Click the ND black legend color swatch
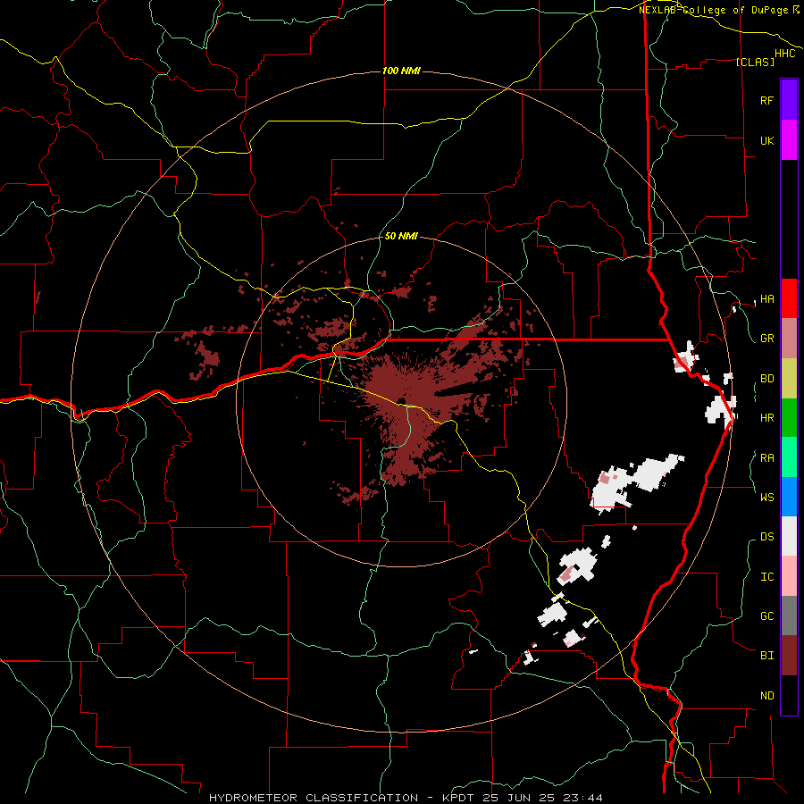The width and height of the screenshot is (804, 804). (789, 695)
